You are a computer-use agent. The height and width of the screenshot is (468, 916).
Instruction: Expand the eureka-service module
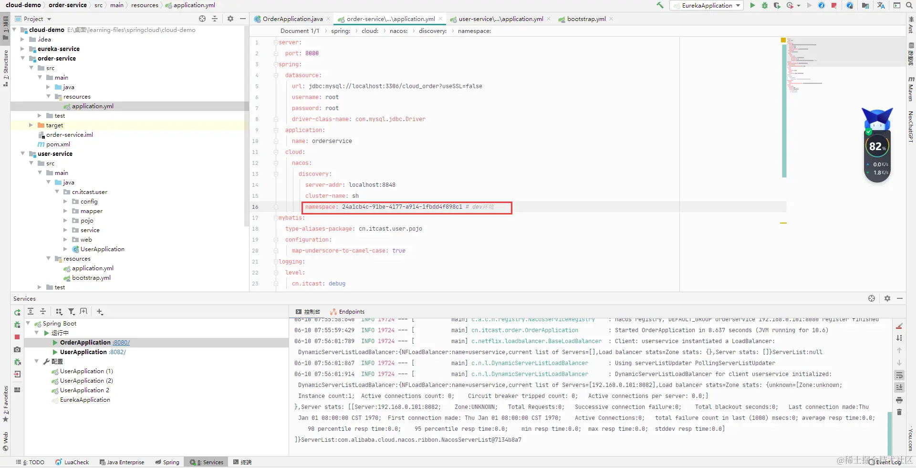click(x=22, y=49)
